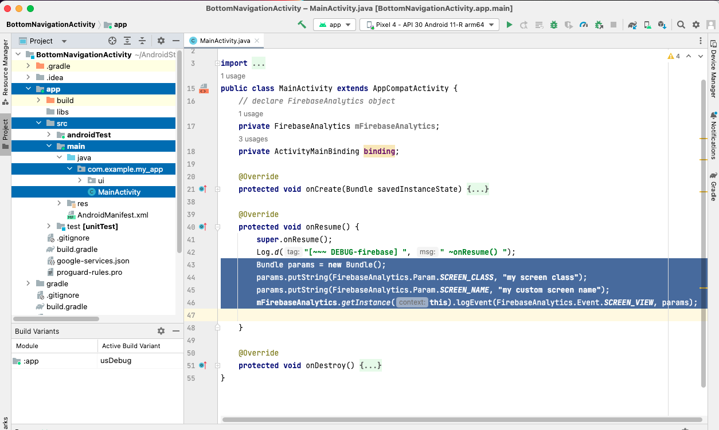This screenshot has width=719, height=430.
Task: Hide the Build Variants panel
Action: (175, 331)
